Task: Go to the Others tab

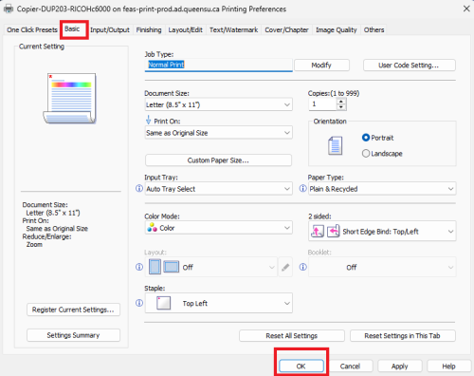Action: pyautogui.click(x=374, y=29)
